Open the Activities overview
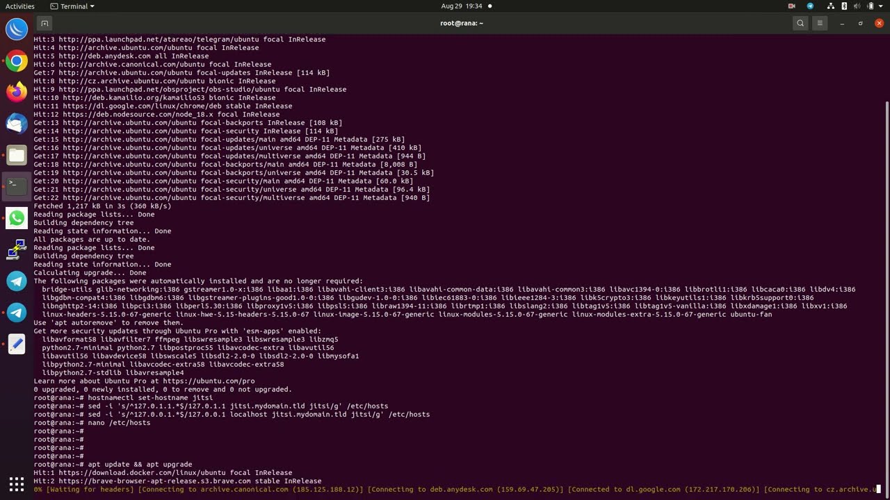This screenshot has height=500, width=890. [x=20, y=6]
